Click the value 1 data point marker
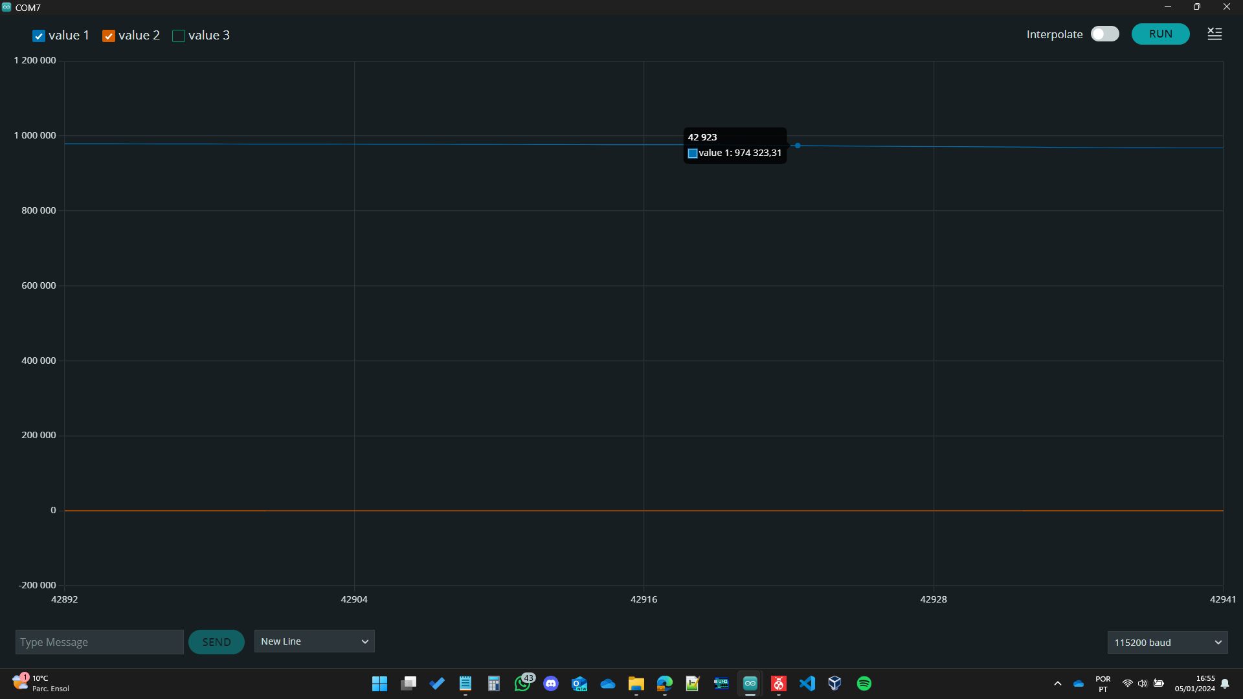This screenshot has width=1243, height=699. [798, 146]
